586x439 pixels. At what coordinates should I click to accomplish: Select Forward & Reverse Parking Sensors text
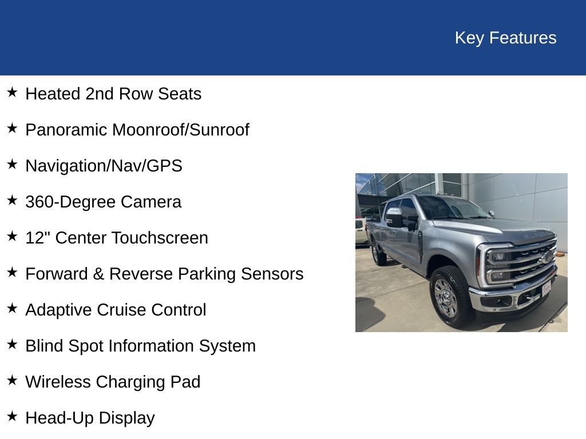(164, 274)
